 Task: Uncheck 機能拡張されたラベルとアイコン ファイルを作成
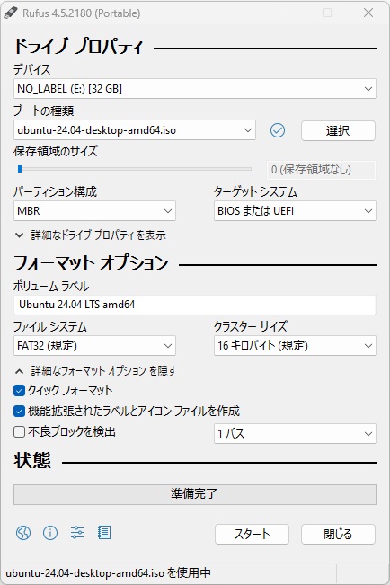[19, 412]
